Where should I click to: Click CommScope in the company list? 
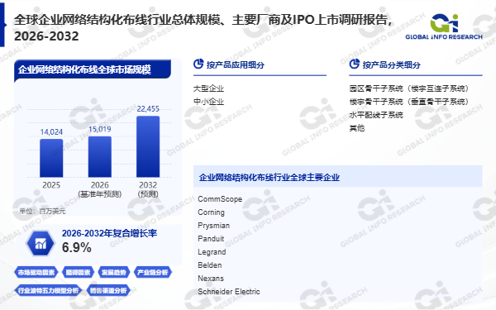pyautogui.click(x=220, y=199)
